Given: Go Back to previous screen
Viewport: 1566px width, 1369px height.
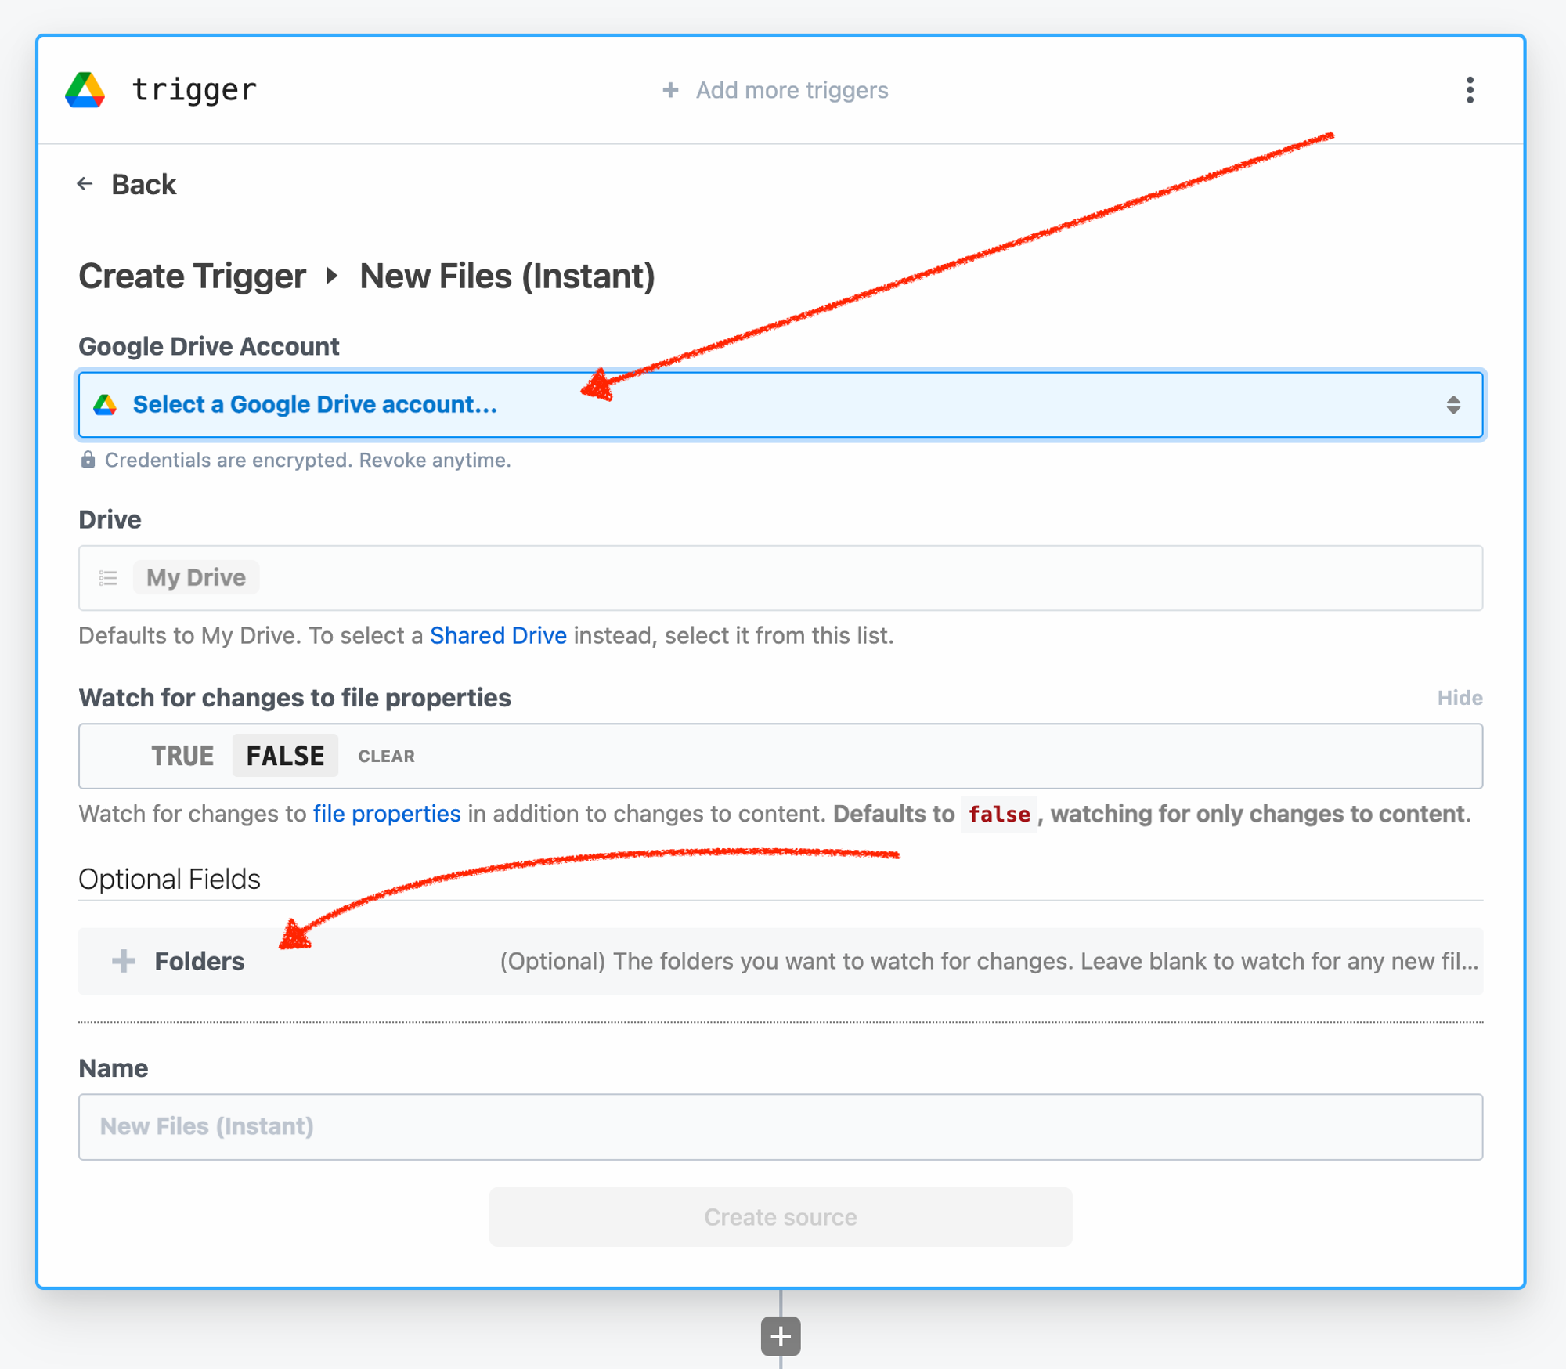Looking at the screenshot, I should click(143, 184).
